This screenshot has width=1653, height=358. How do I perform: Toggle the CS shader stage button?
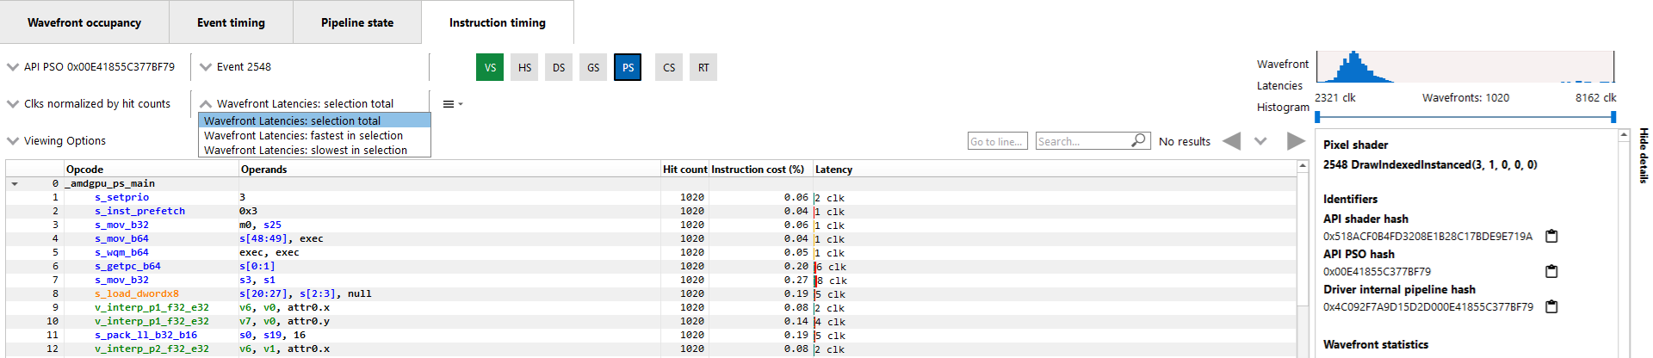point(669,67)
